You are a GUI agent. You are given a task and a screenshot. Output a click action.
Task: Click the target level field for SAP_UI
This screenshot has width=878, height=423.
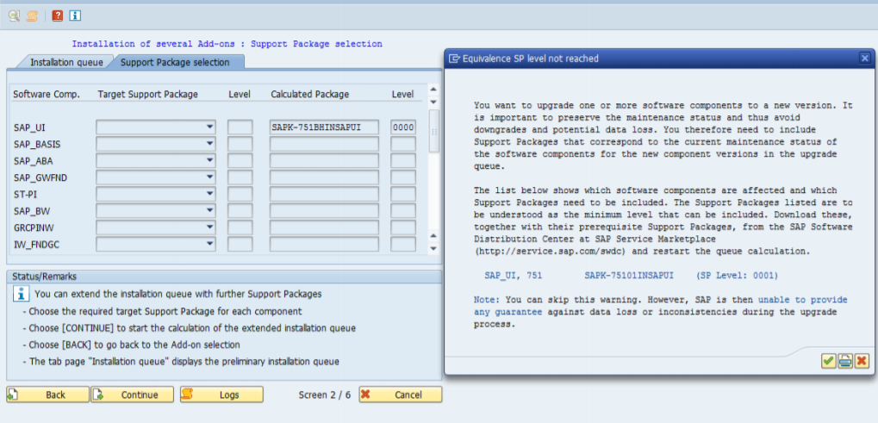pyautogui.click(x=240, y=127)
